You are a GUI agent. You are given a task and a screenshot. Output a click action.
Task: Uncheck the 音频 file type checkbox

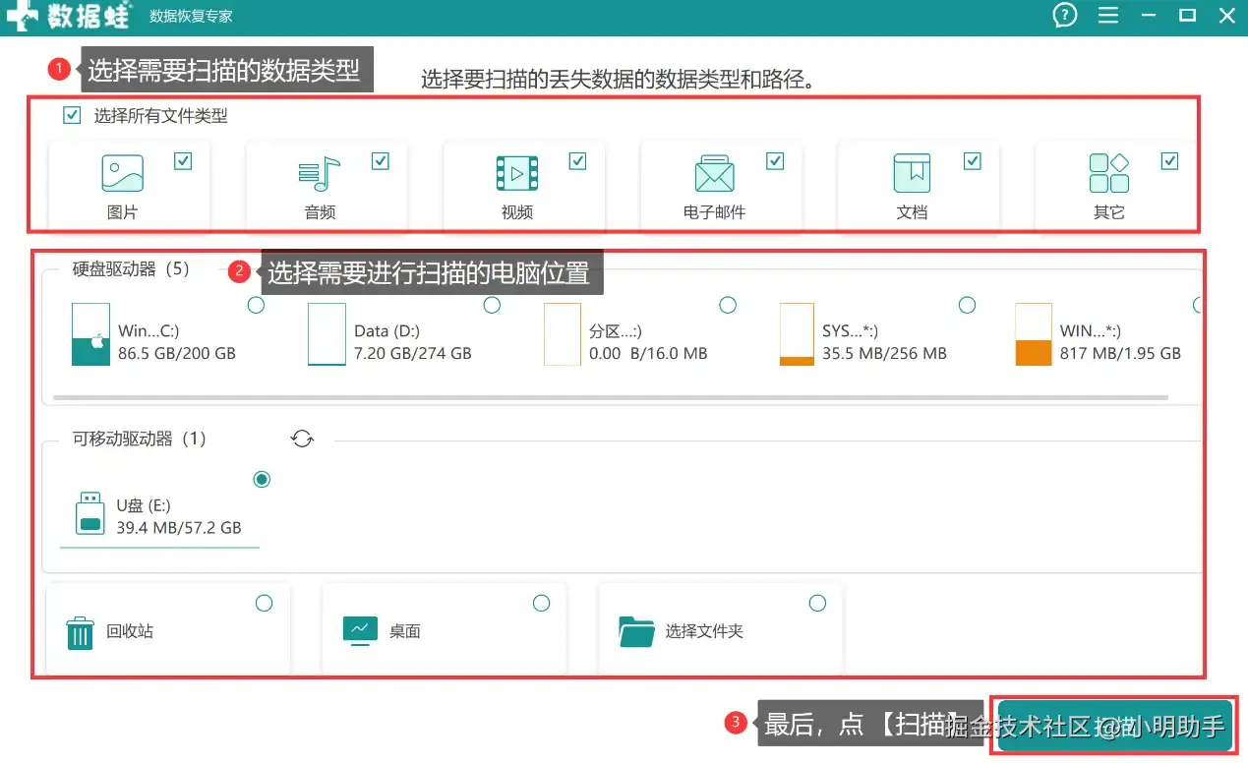(x=381, y=161)
